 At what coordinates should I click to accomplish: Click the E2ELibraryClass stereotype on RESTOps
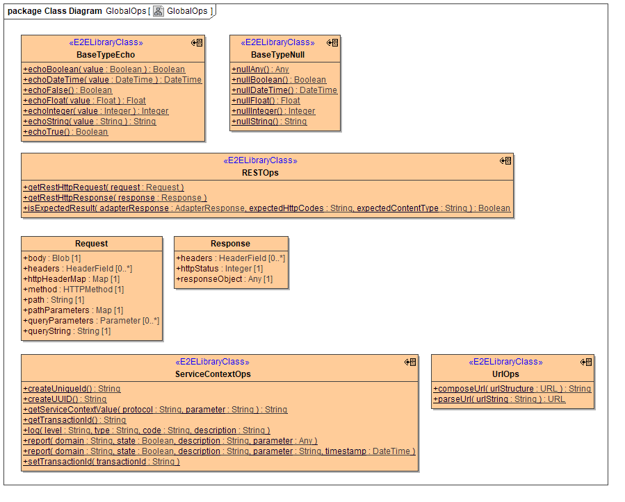[x=260, y=160]
